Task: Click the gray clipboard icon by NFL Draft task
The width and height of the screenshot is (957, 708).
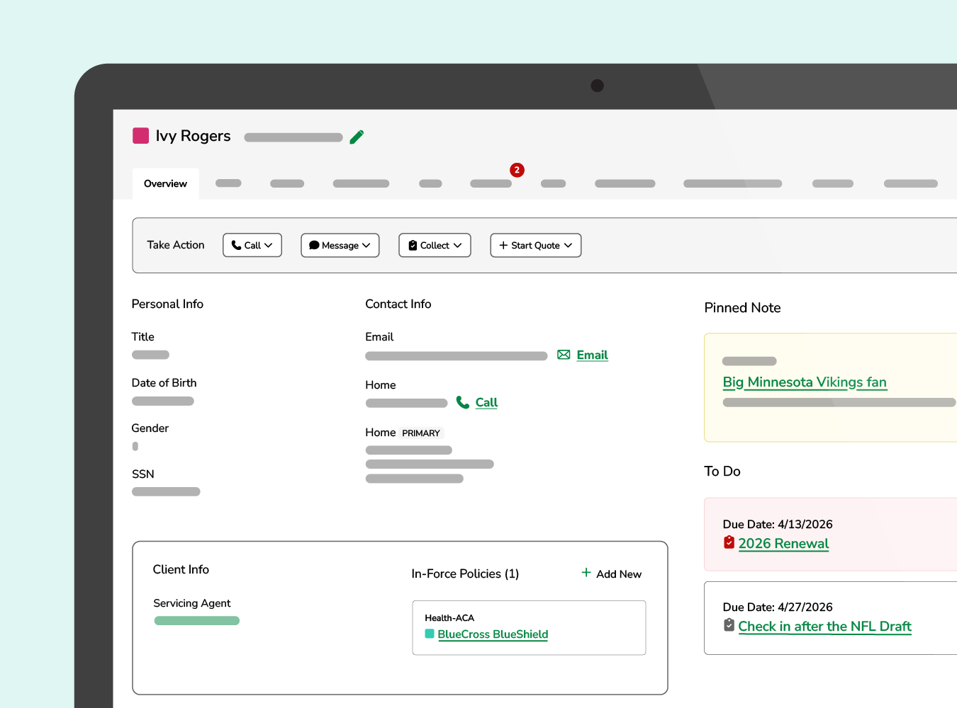Action: coord(729,625)
